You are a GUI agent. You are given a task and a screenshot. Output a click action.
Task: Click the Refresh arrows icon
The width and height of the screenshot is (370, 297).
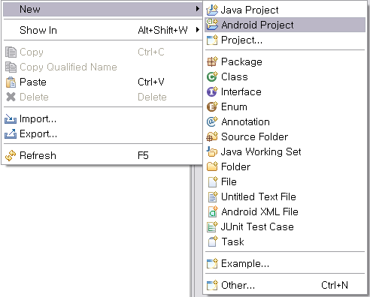11,155
